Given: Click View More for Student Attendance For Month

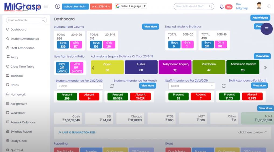Looking at the screenshot, I should pyautogui.click(x=148, y=86).
